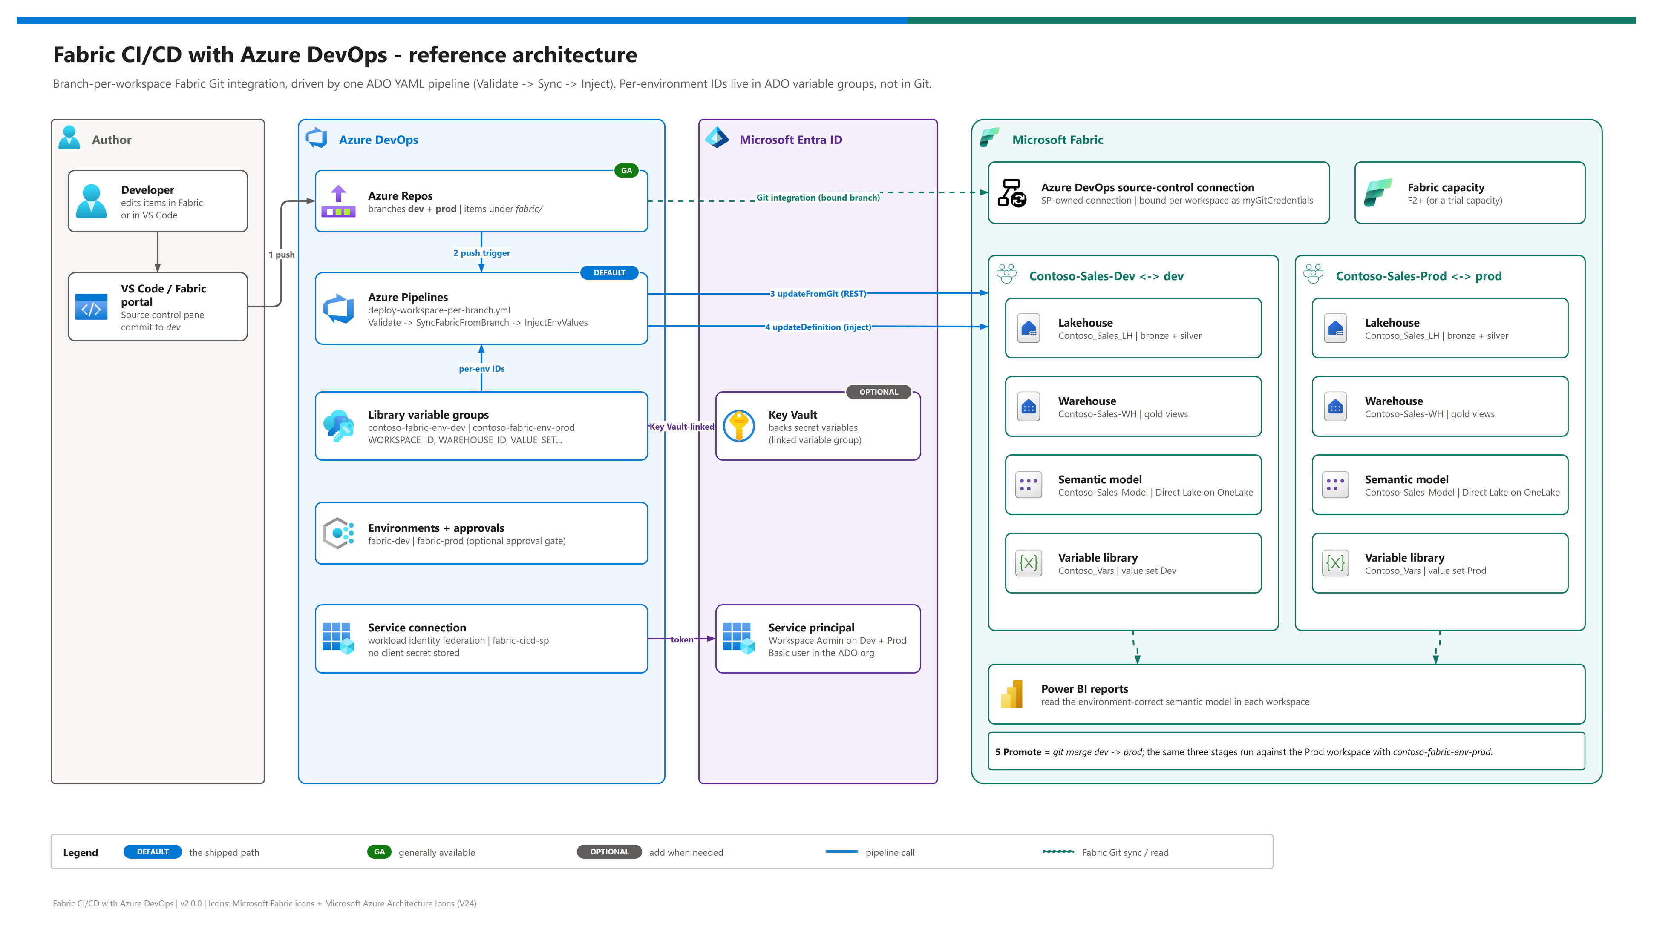Click the 'per-env IDs' label
This screenshot has width=1654, height=929.
click(x=481, y=369)
